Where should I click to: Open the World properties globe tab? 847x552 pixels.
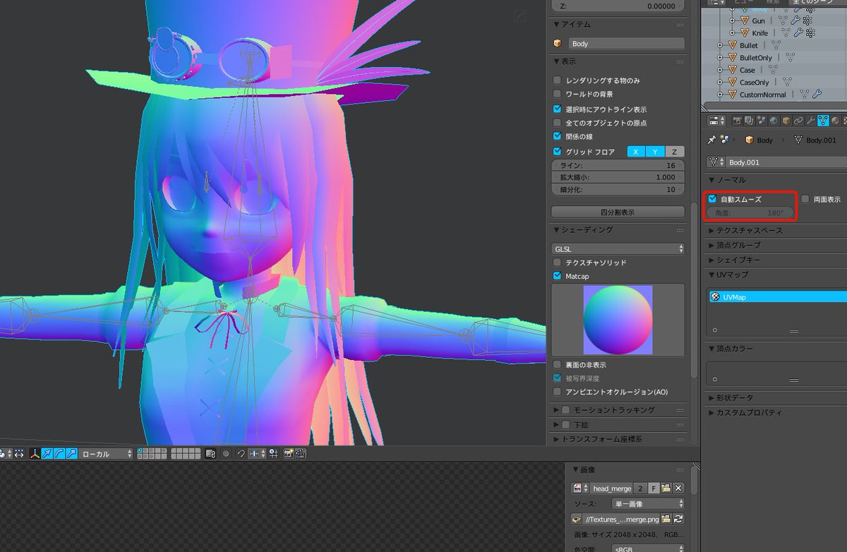[774, 121]
